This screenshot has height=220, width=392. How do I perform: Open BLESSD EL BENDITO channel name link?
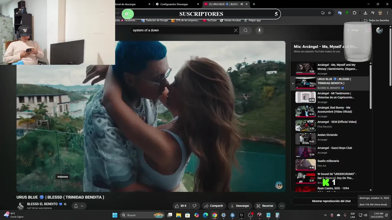click(42, 204)
